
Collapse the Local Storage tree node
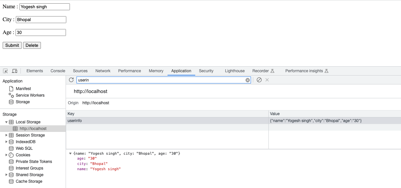6,122
